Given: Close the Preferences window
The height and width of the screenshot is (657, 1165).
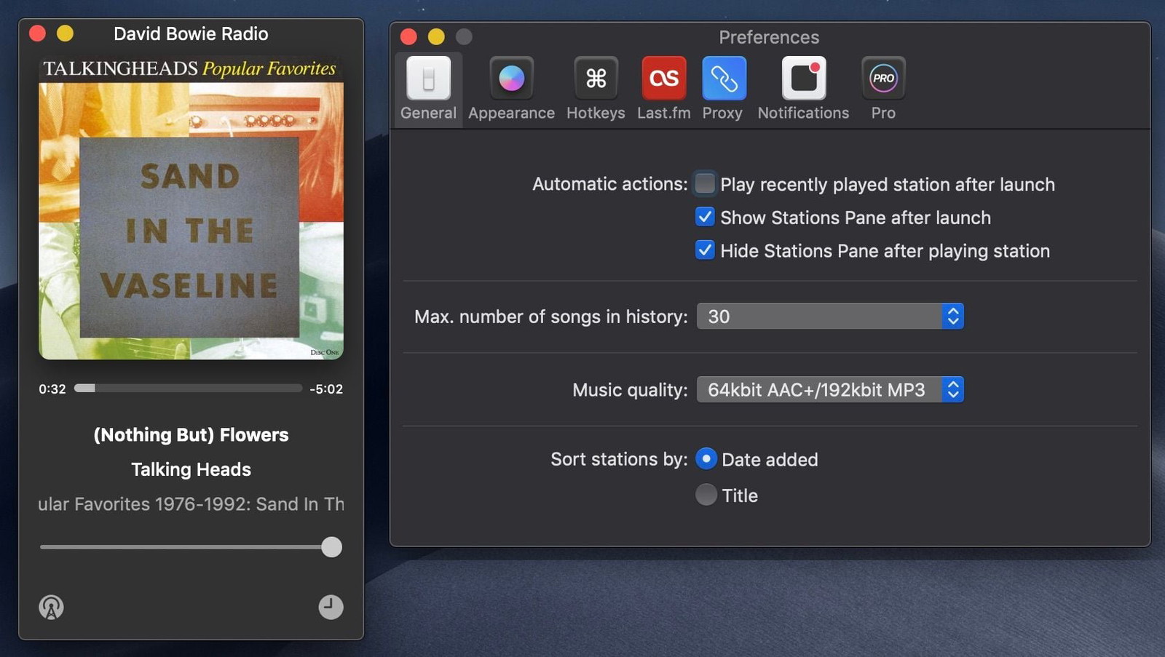Looking at the screenshot, I should (x=408, y=36).
